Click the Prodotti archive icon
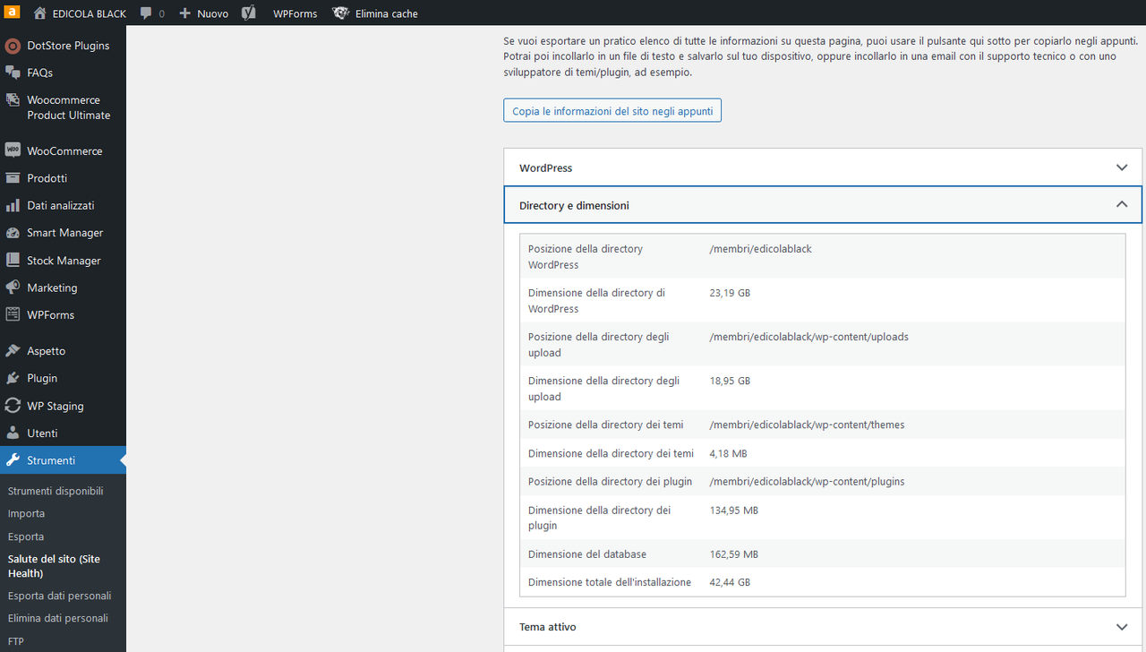This screenshot has height=652, width=1146. (x=13, y=178)
